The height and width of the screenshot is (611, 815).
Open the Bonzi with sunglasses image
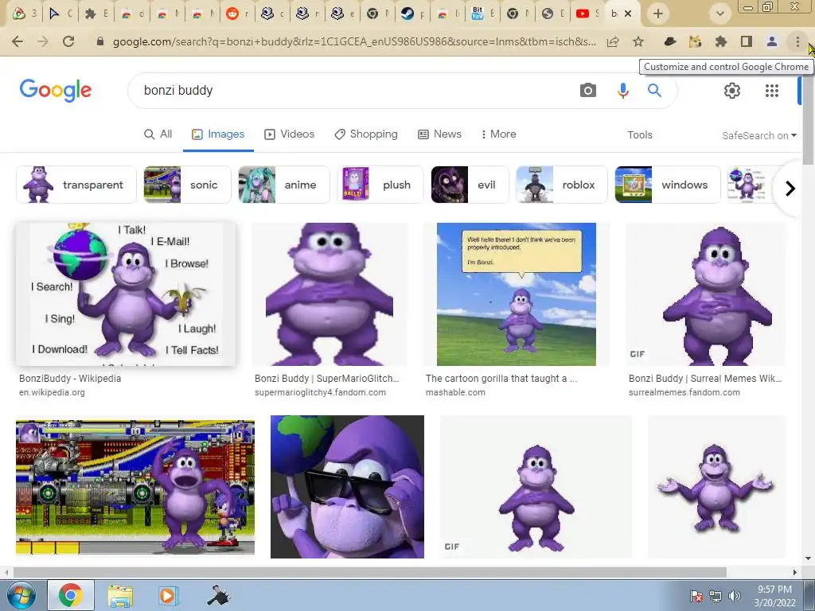347,487
